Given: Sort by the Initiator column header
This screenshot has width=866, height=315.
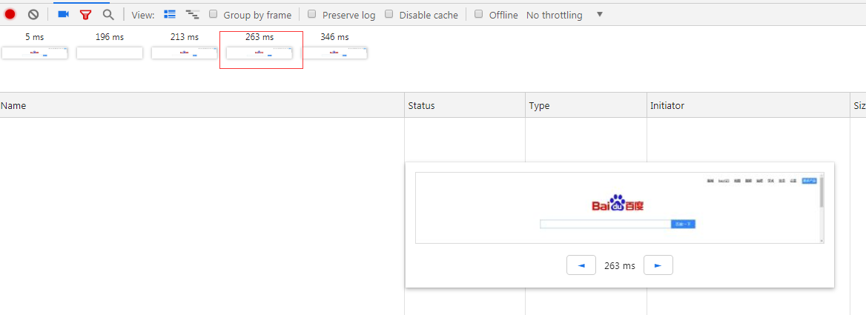Looking at the screenshot, I should click(x=748, y=105).
